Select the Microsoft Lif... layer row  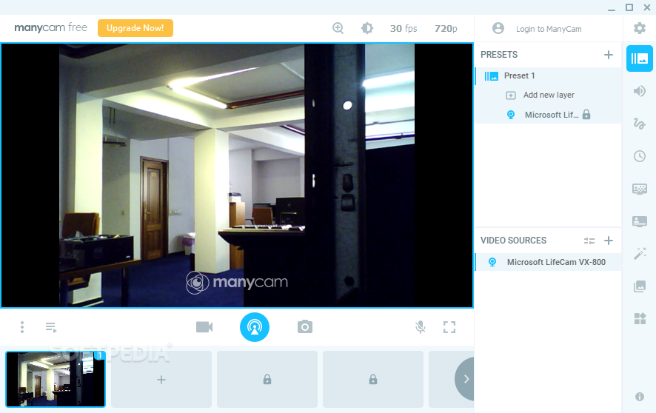point(548,115)
